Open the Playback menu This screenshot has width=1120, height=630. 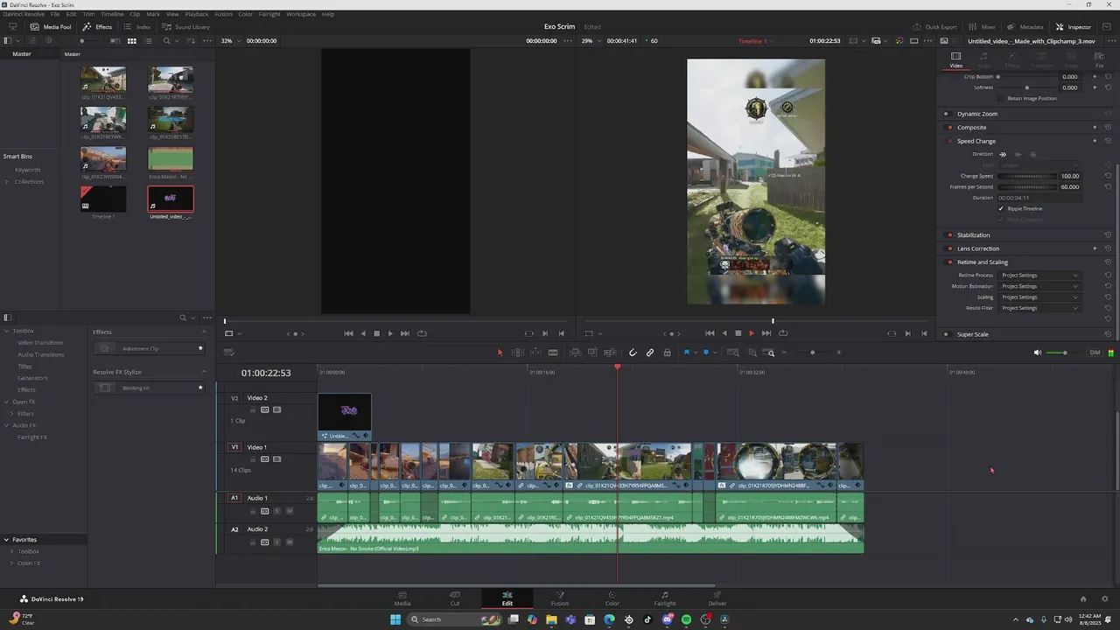point(197,14)
